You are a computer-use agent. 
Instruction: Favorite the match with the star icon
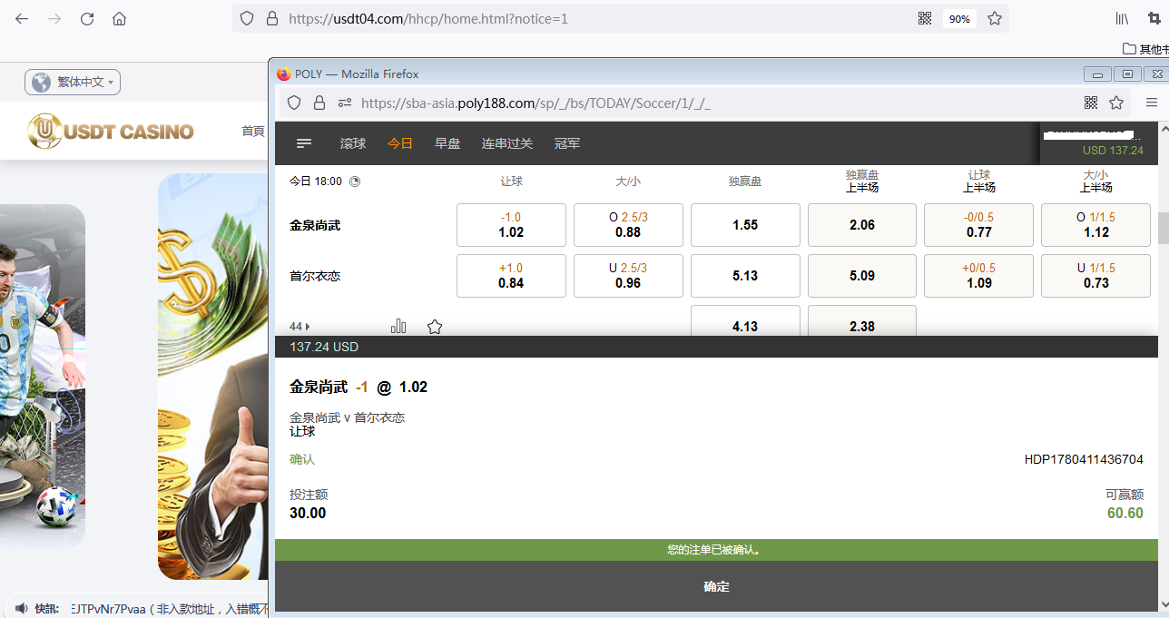pos(435,326)
